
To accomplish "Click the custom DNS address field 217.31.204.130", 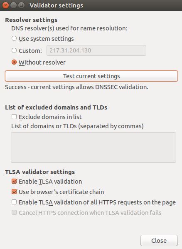I will coord(96,50).
